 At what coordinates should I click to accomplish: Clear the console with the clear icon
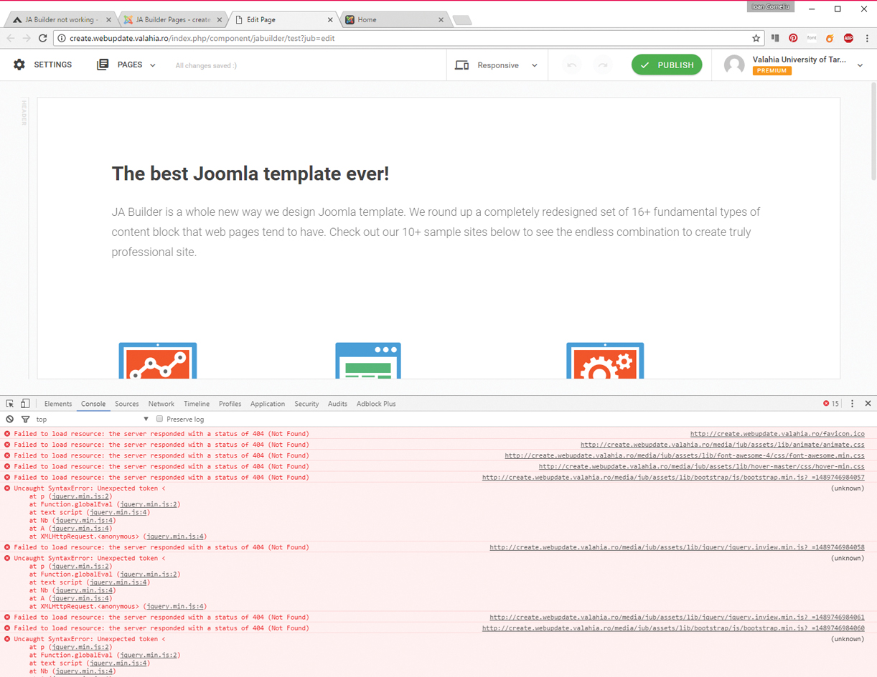[10, 419]
